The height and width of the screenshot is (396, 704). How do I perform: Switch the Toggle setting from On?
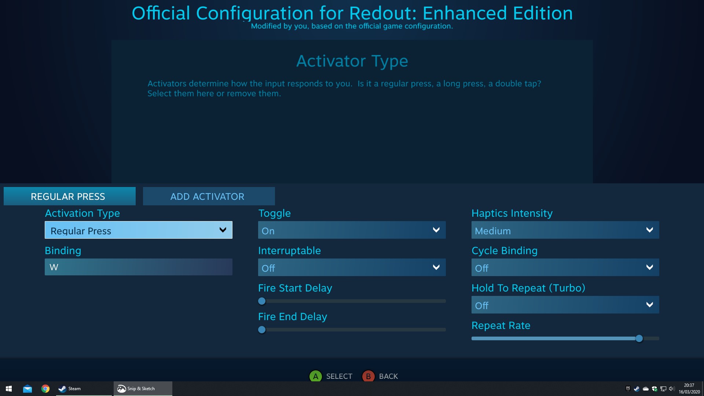pos(352,230)
